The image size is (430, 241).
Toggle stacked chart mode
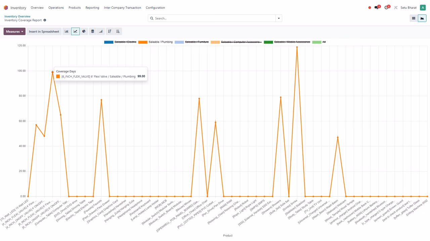coord(93,31)
